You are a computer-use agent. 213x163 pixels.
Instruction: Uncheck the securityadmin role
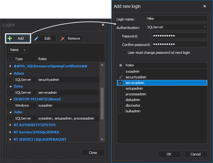[x=120, y=77]
